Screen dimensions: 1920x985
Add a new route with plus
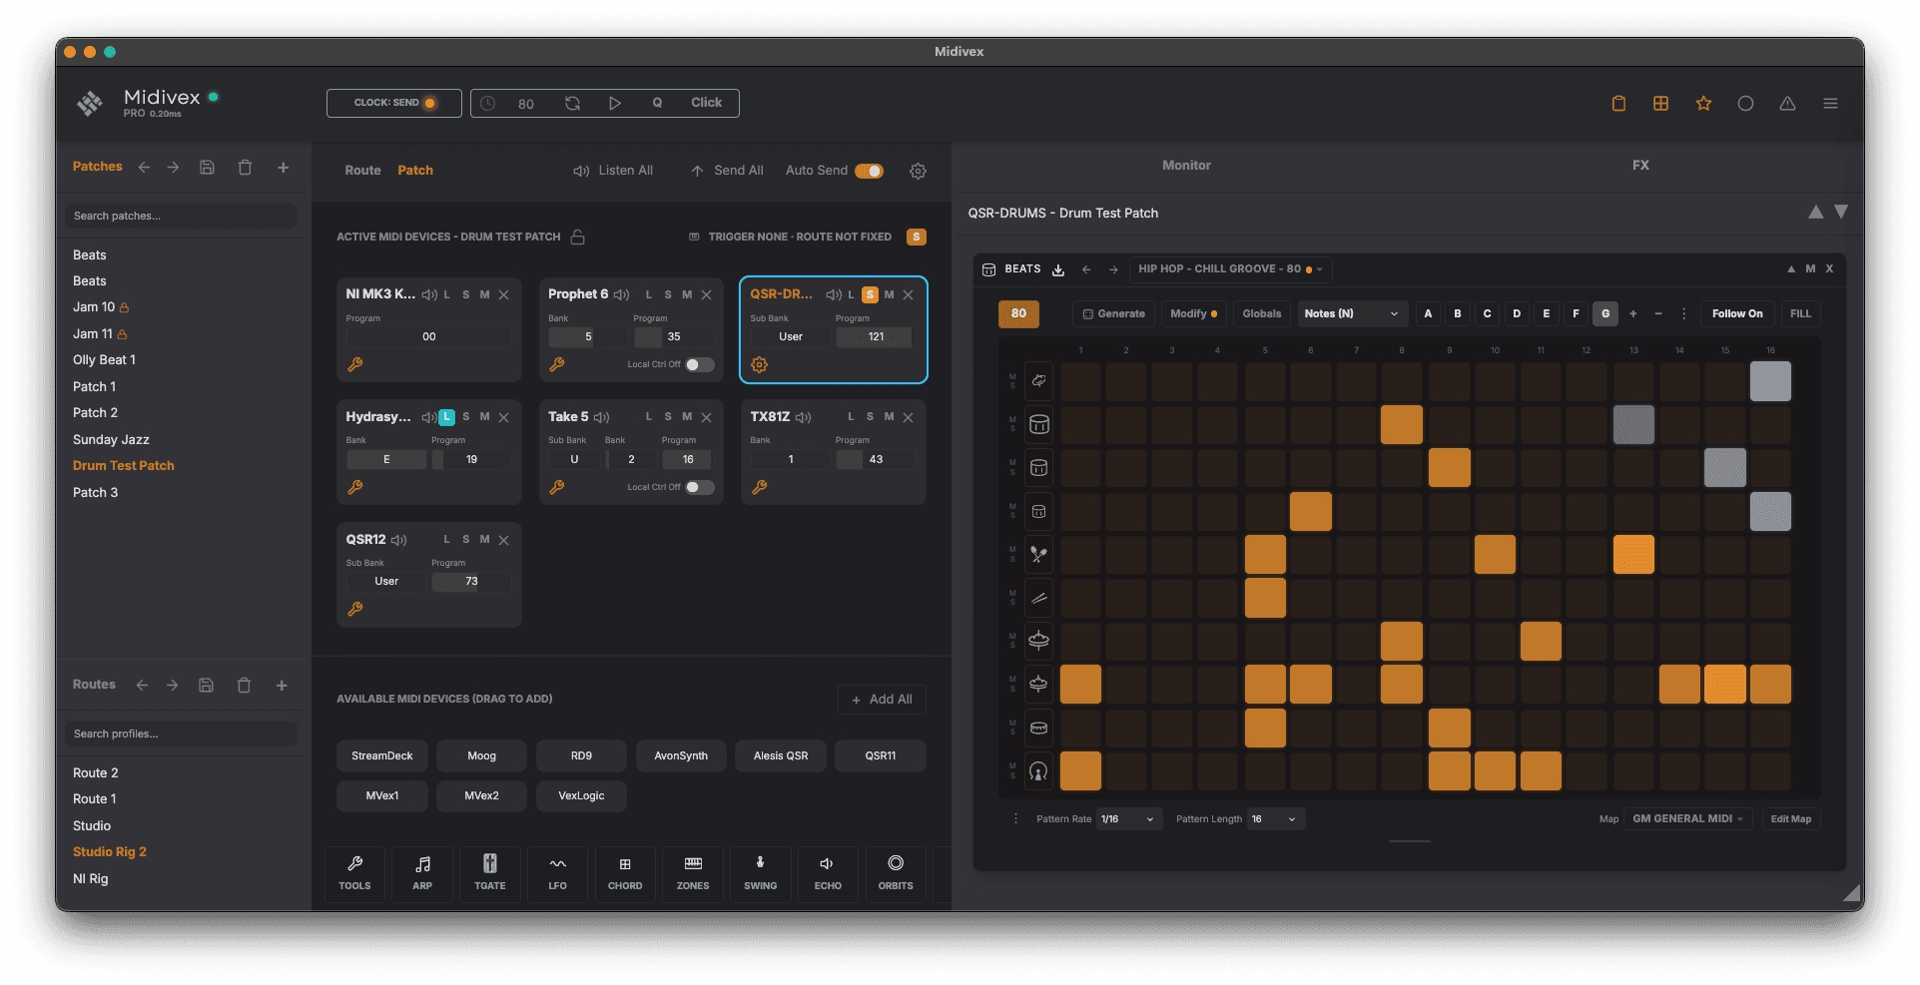282,685
